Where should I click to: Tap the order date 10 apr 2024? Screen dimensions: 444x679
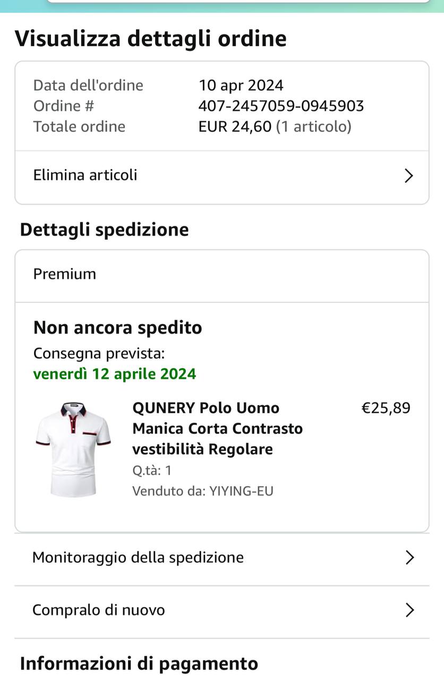241,85
